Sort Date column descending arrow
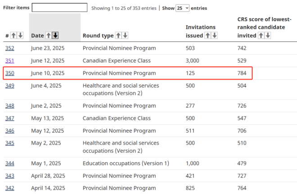The width and height of the screenshot is (297, 194). point(55,36)
